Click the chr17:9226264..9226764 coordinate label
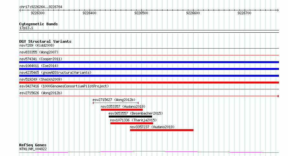This screenshot has width=288, height=156. [x=41, y=7]
